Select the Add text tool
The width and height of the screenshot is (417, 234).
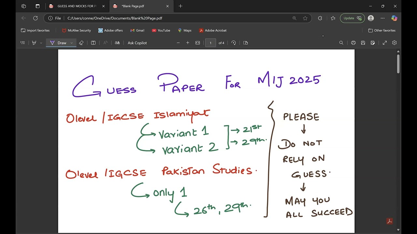(x=93, y=43)
